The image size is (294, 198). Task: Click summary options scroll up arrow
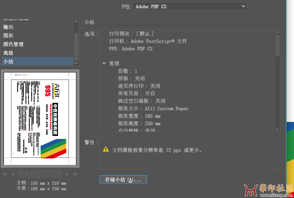coord(277,32)
